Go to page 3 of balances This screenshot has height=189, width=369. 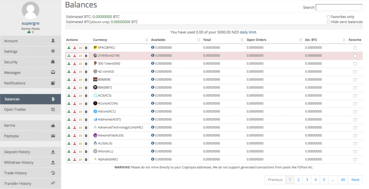coord(307,180)
